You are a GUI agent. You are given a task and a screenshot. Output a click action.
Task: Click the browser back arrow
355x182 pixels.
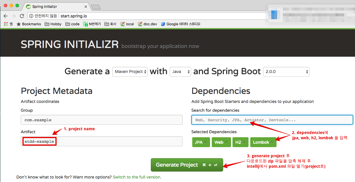click(6, 16)
